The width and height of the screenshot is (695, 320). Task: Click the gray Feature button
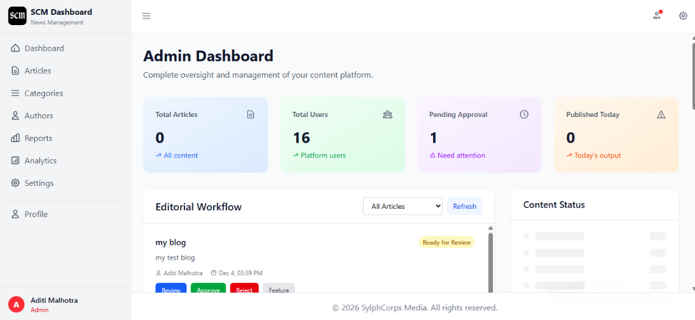279,288
